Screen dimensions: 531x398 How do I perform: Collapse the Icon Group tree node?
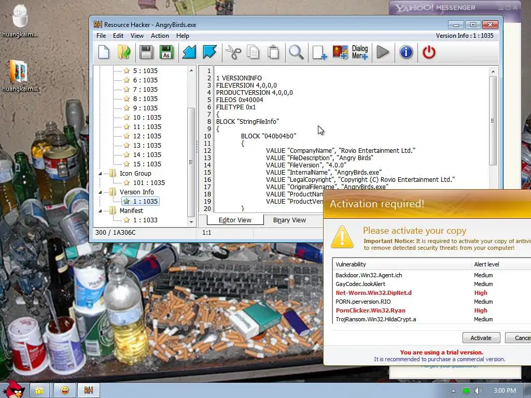coord(100,174)
